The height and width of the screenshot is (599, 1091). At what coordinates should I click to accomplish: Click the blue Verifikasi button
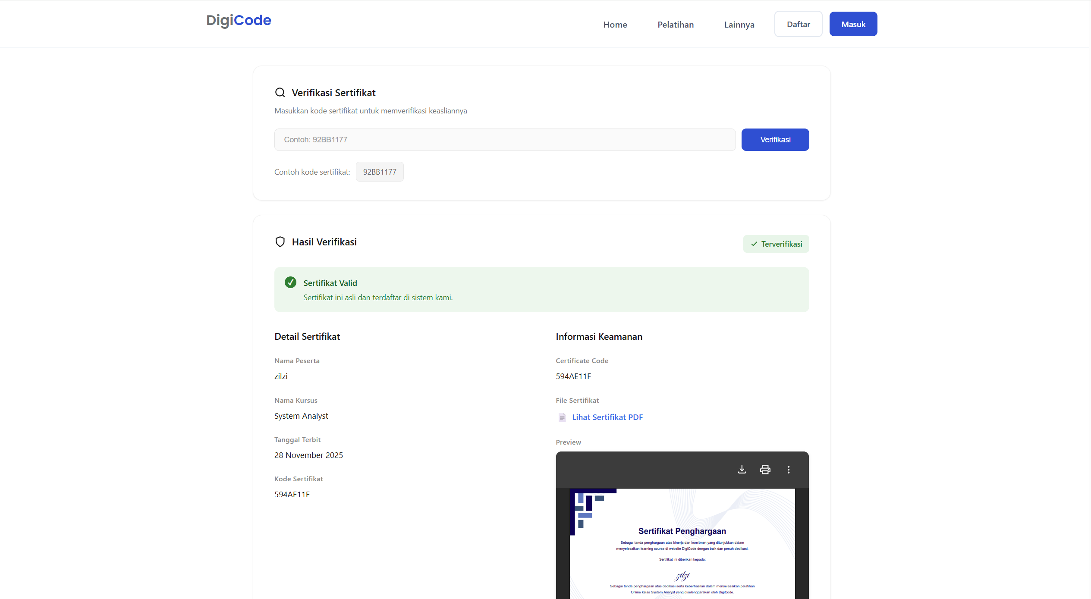tap(775, 140)
